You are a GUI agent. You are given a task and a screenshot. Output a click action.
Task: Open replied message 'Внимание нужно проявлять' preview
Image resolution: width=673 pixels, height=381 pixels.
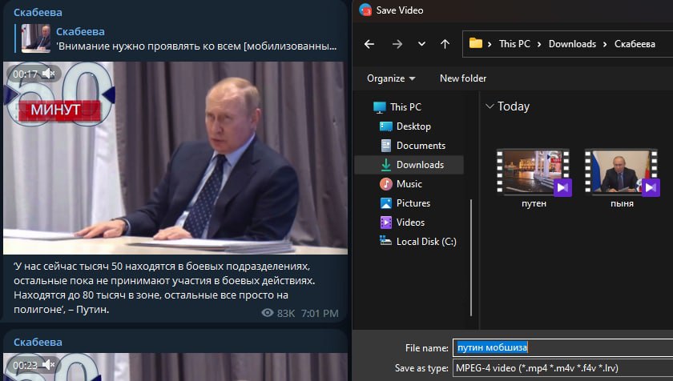pos(196,46)
